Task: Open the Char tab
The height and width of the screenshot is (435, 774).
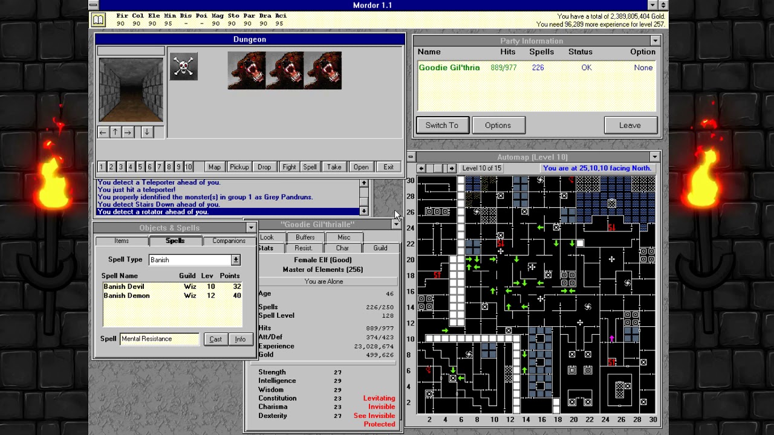Action: [342, 248]
